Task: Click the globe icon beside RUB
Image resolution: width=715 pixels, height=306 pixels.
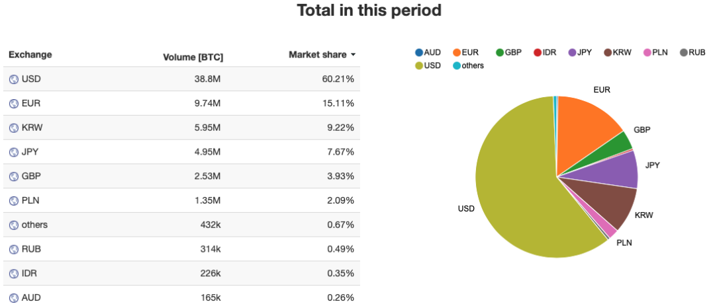Action: coord(13,249)
